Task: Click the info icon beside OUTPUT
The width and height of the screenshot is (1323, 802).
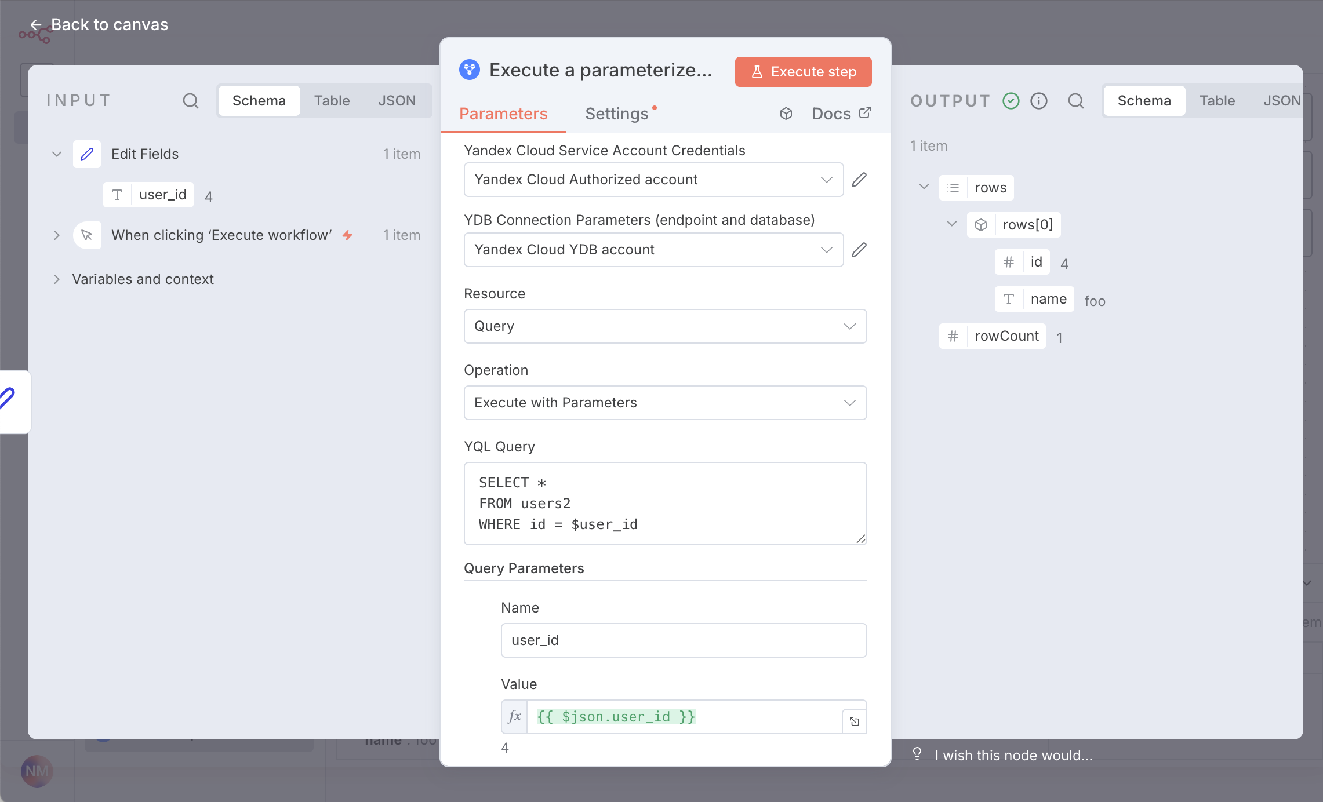Action: pyautogui.click(x=1039, y=100)
